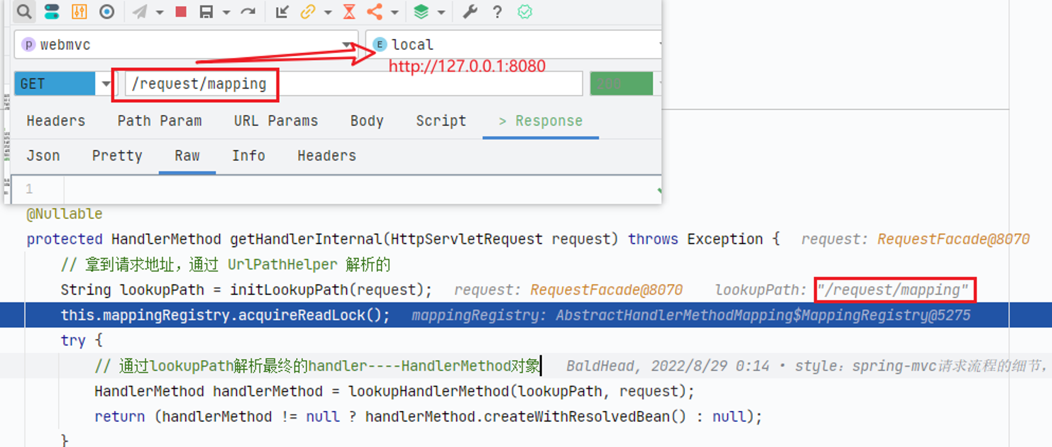This screenshot has width=1052, height=447.
Task: Click the wrench settings icon
Action: 470,12
